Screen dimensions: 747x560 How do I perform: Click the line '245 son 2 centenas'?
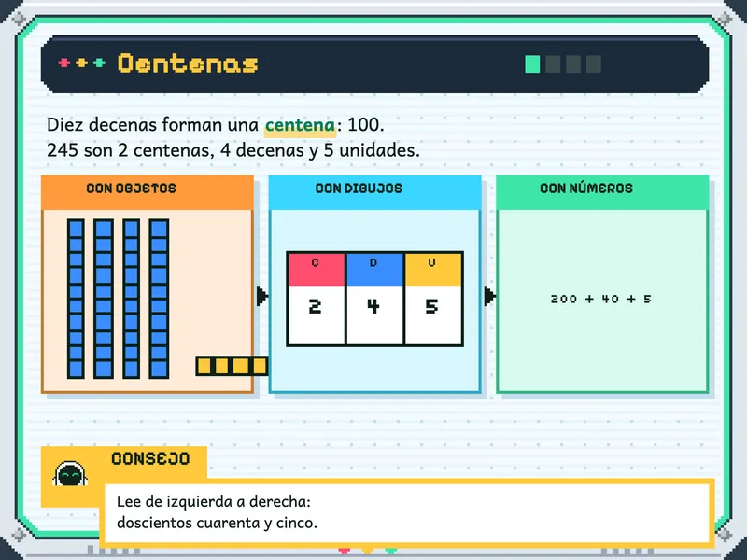[x=129, y=150]
